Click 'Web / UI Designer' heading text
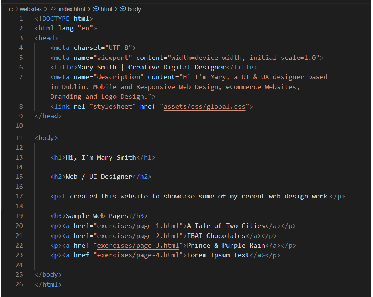 (99, 177)
